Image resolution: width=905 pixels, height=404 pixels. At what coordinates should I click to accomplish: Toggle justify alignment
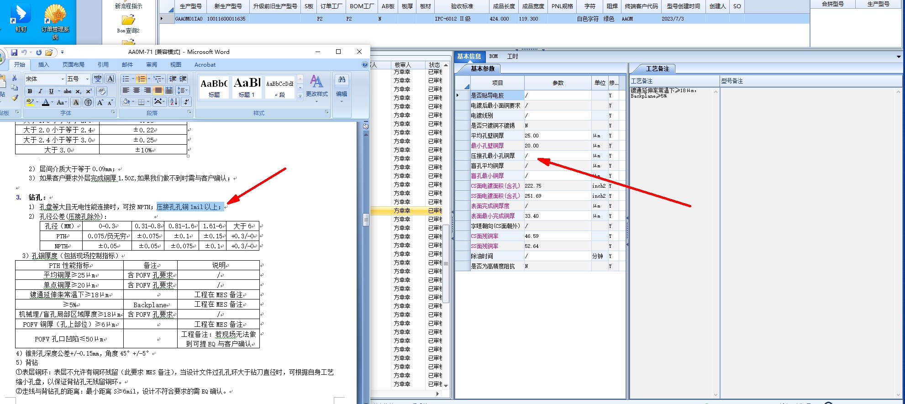coord(158,90)
